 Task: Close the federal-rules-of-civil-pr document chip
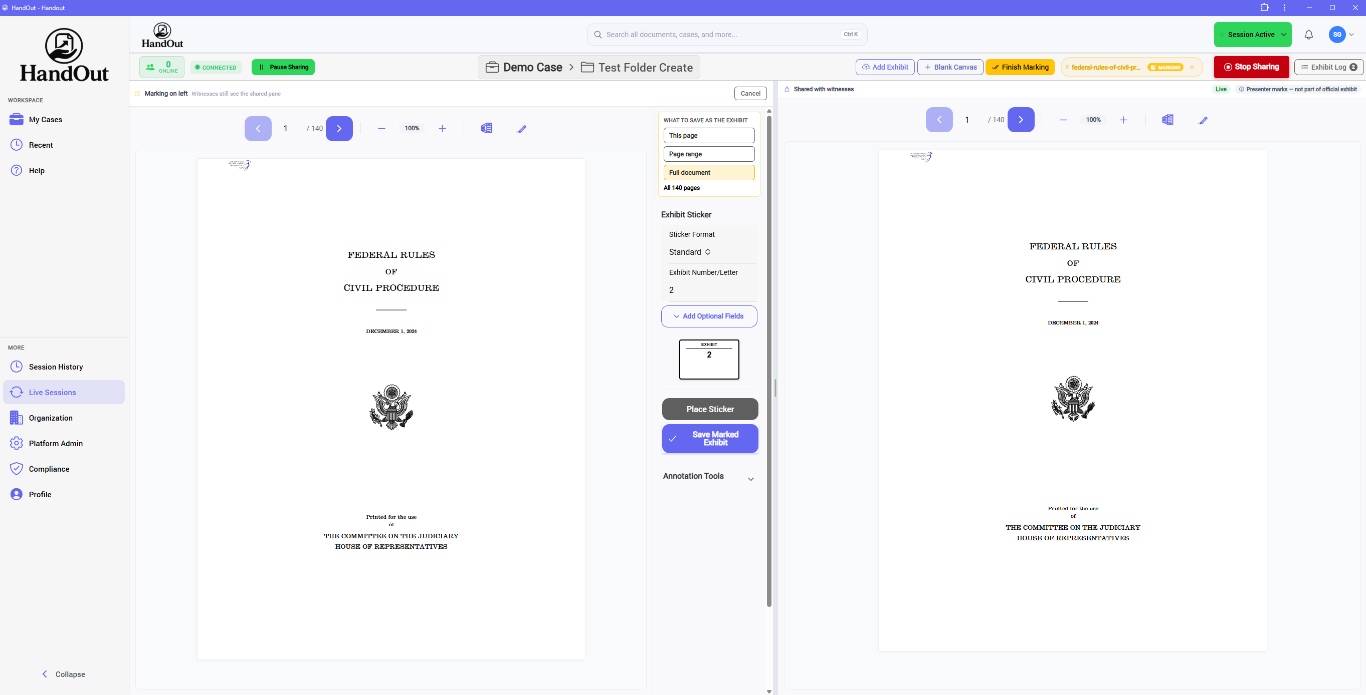pyautogui.click(x=1192, y=67)
